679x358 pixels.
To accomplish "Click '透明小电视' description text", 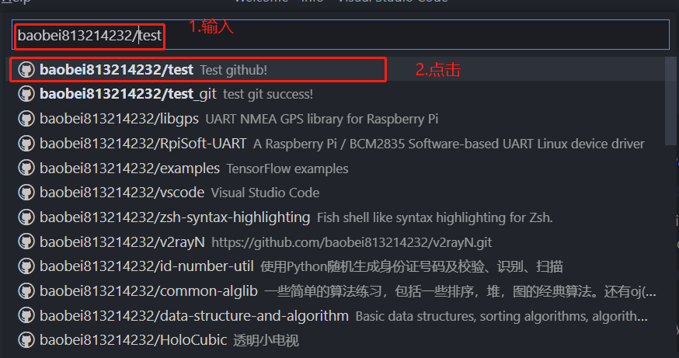I will pyautogui.click(x=266, y=340).
